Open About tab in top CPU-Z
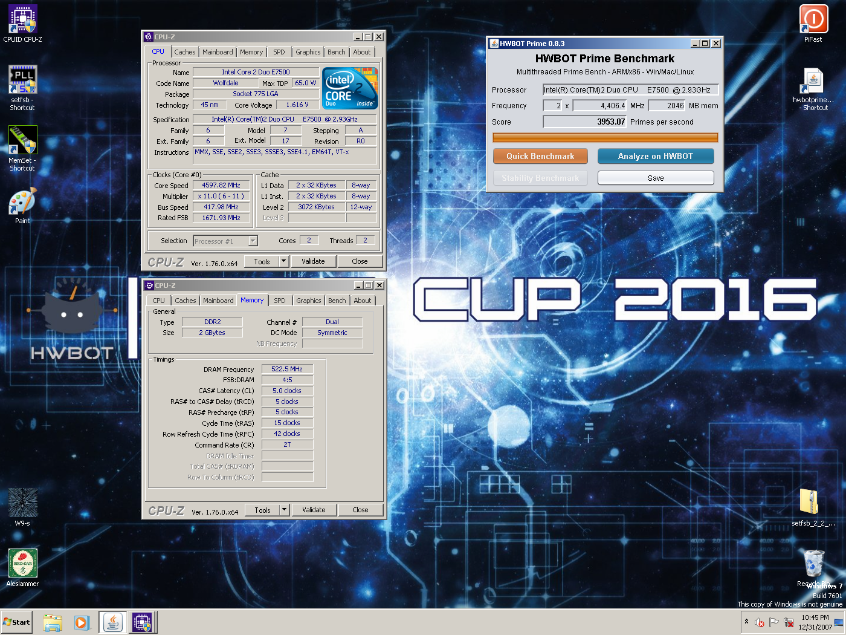 362,52
